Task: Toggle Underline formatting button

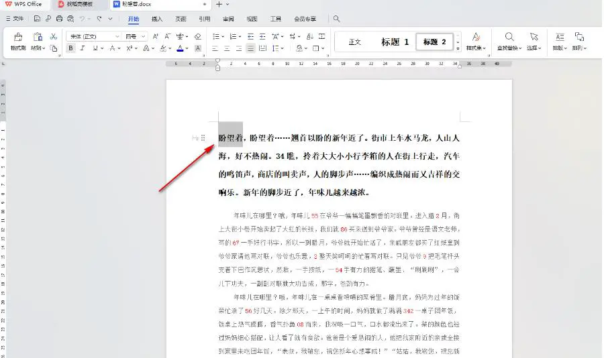Action: [x=95, y=48]
